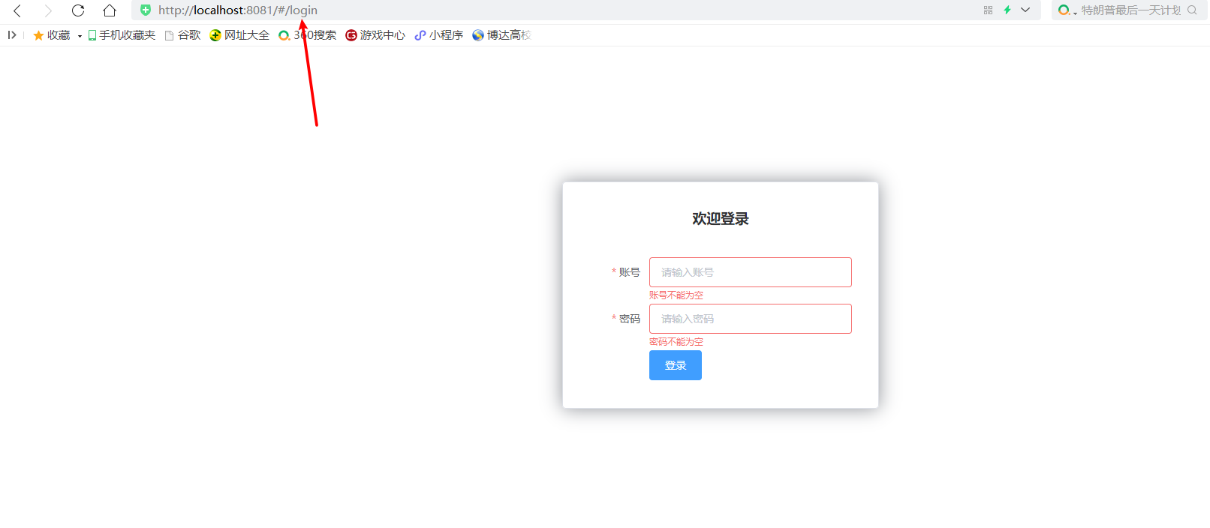Image resolution: width=1210 pixels, height=528 pixels.
Task: Click the 密码不能为空 error message
Action: [x=676, y=342]
